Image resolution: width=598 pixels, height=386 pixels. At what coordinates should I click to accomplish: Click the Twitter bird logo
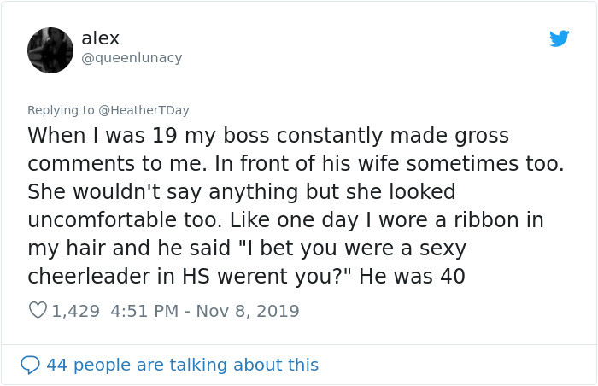(560, 38)
